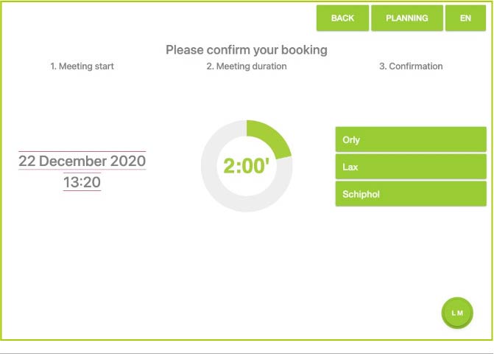Pick the Schiphol room

(x=411, y=194)
